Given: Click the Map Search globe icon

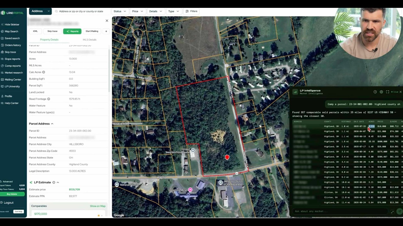Looking at the screenshot, I should [2, 31].
